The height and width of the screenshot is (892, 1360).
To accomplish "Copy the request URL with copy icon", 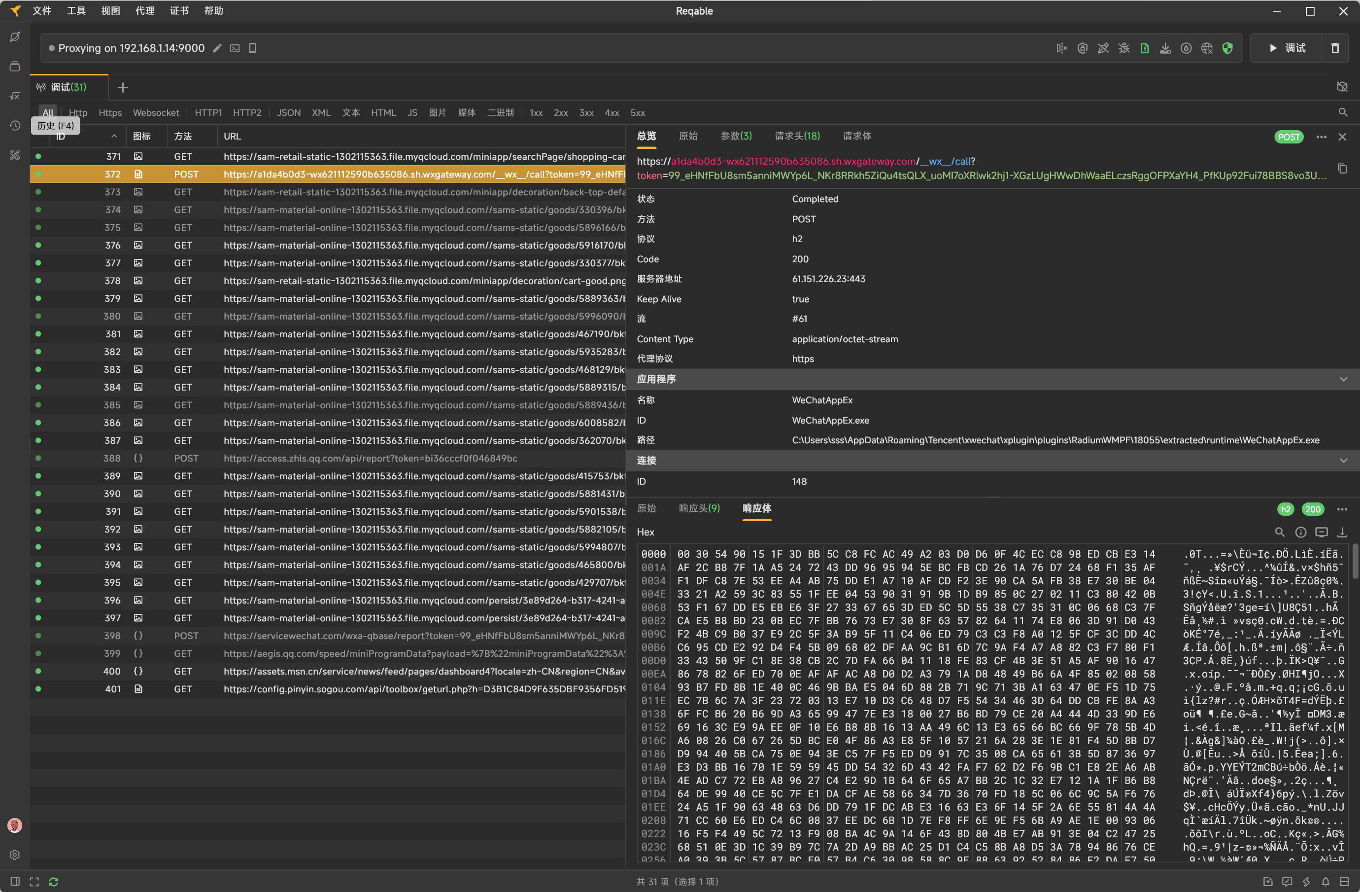I will 1342,169.
